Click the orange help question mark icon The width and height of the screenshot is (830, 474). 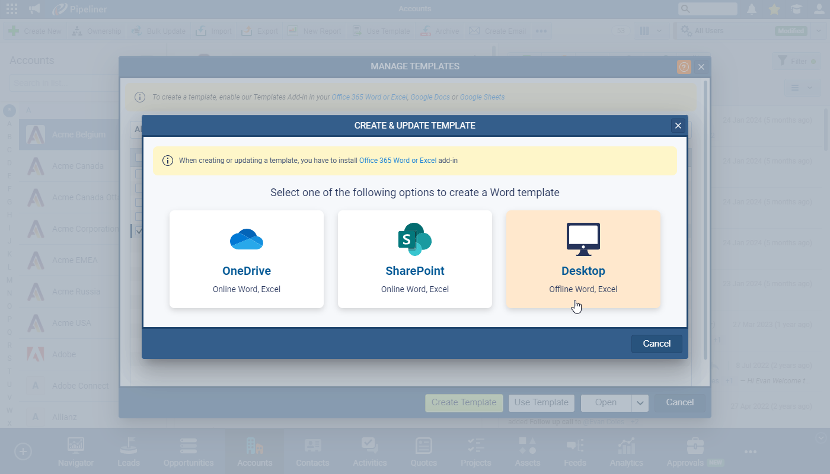(684, 67)
